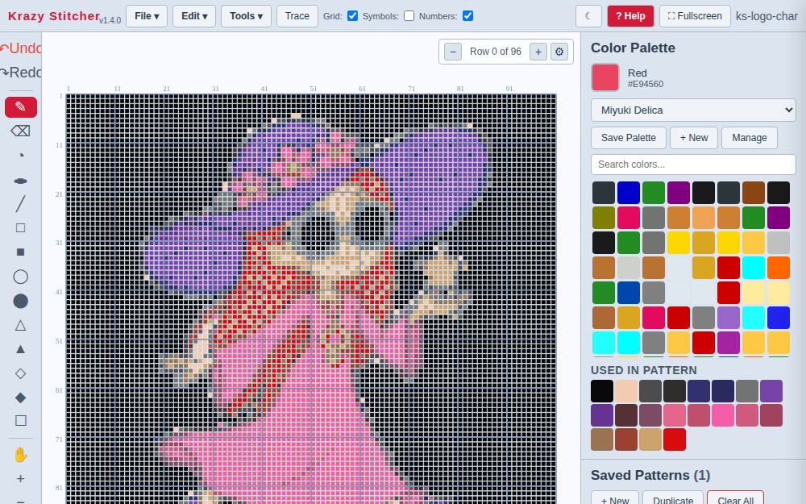
Task: Expand the Miyuki Delica palette dropdown
Action: (x=693, y=110)
